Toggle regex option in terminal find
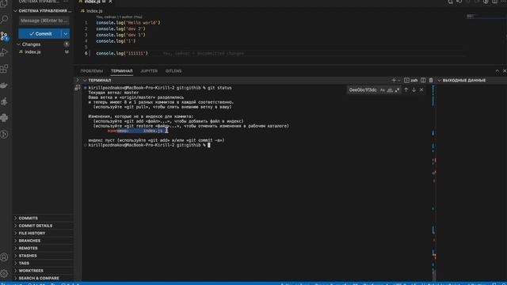This screenshot has width=507, height=285. [x=397, y=90]
